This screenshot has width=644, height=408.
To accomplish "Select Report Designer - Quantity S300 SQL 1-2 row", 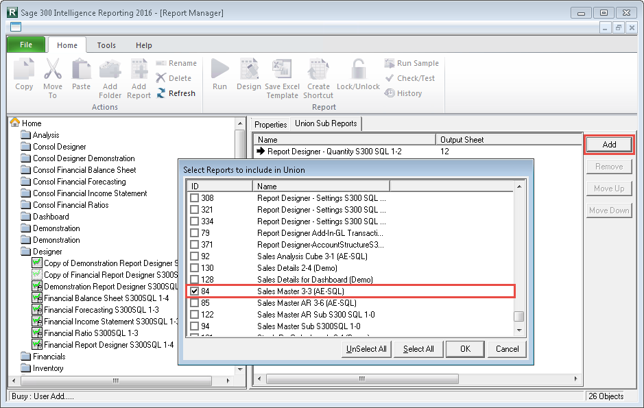I will coord(418,152).
